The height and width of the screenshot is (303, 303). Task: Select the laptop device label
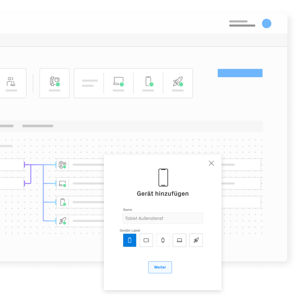coord(180,240)
